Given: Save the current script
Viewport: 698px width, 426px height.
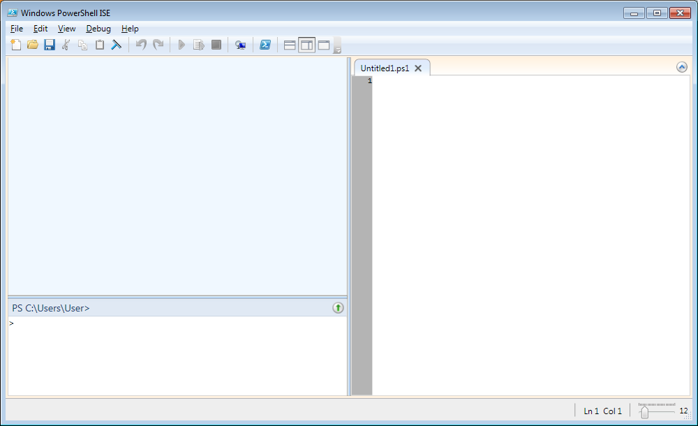Looking at the screenshot, I should coord(49,44).
